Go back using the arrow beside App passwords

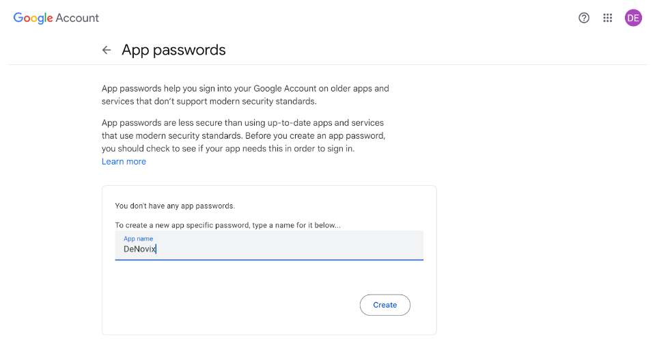click(107, 50)
